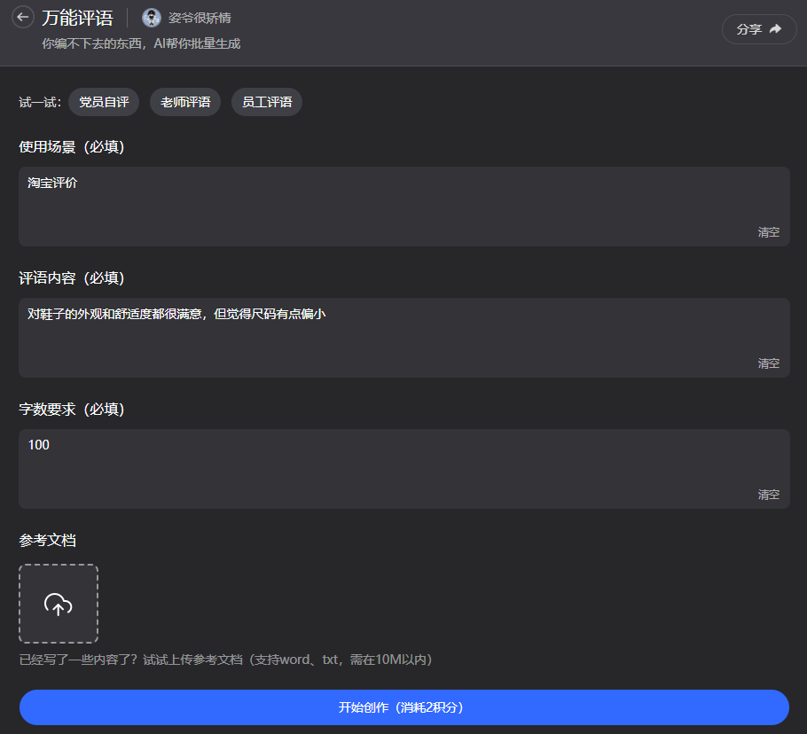Screen dimensions: 807x734
Task: Start generation with the 开始创作 button
Action: click(x=403, y=707)
